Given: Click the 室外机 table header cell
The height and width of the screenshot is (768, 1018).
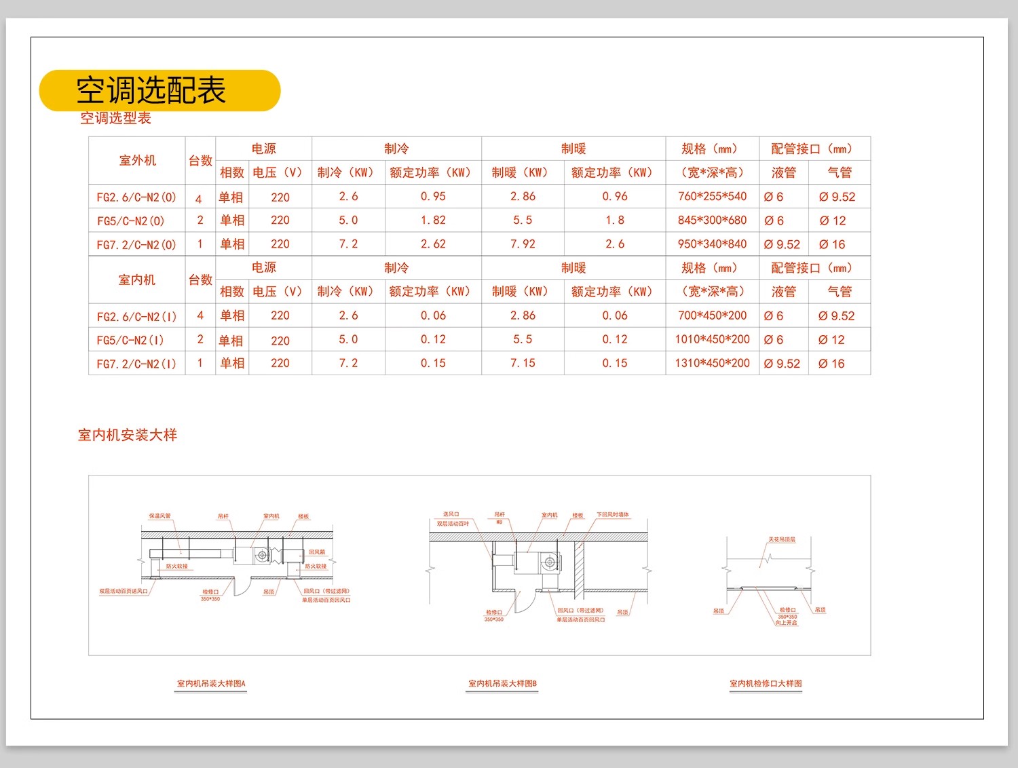Looking at the screenshot, I should [137, 161].
